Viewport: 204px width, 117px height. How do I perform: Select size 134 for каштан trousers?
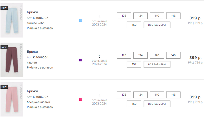pyautogui.click(x=141, y=55)
